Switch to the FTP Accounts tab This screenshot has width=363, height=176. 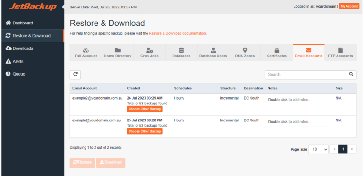coord(340,52)
